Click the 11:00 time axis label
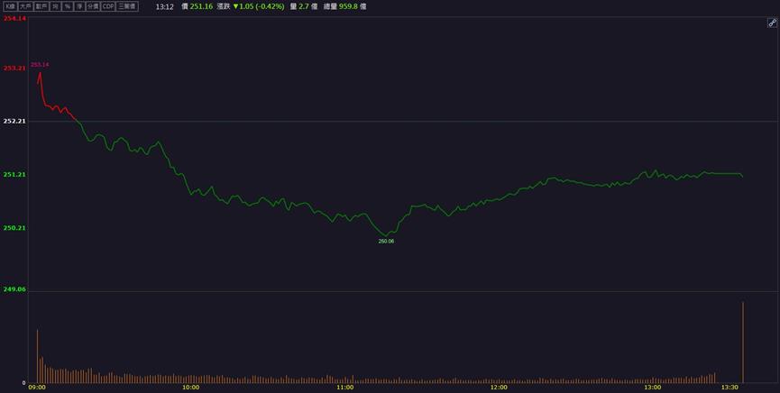This screenshot has width=780, height=393. (x=344, y=387)
